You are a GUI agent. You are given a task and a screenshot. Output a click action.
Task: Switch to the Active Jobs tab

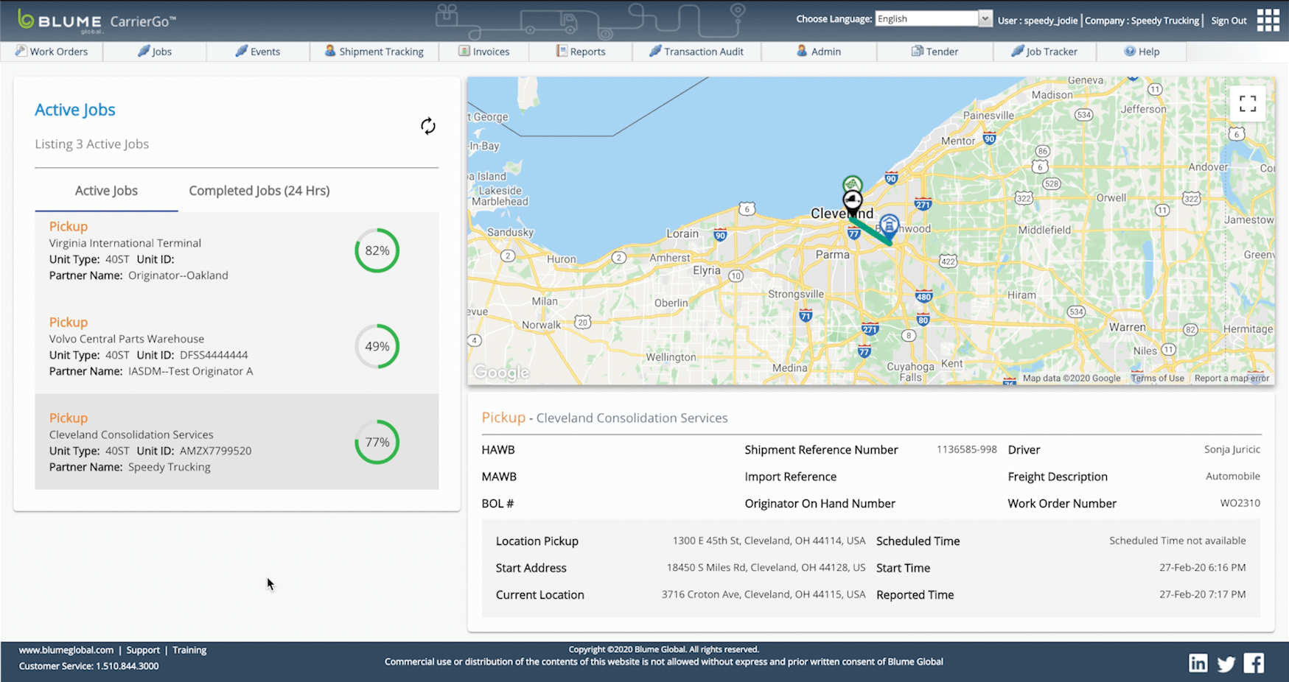[106, 191]
